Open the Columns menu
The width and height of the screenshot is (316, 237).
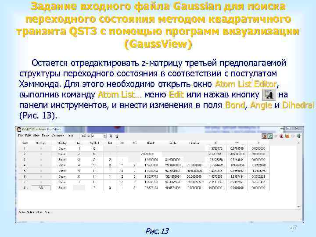[x=57, y=136]
